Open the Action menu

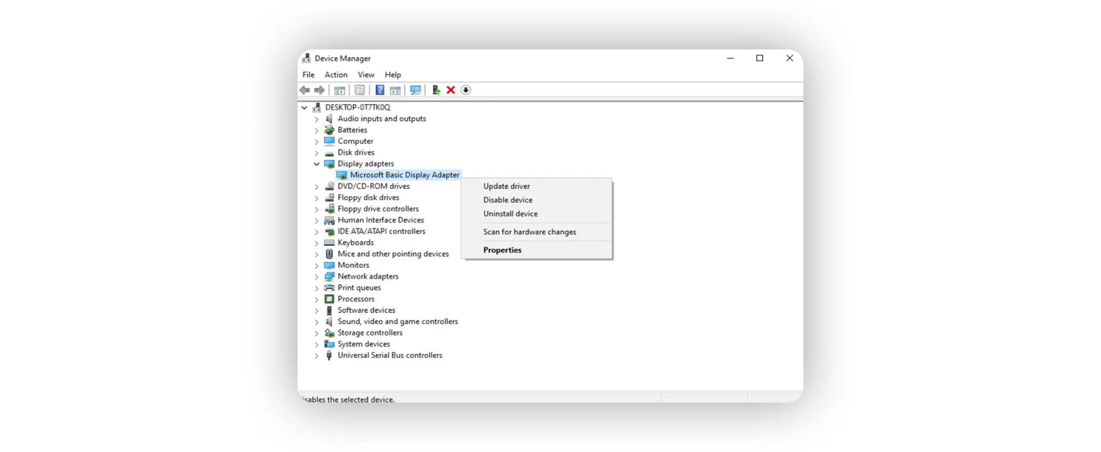335,74
